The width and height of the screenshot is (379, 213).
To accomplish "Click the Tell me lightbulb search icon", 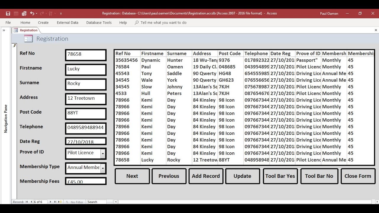I will [x=136, y=22].
